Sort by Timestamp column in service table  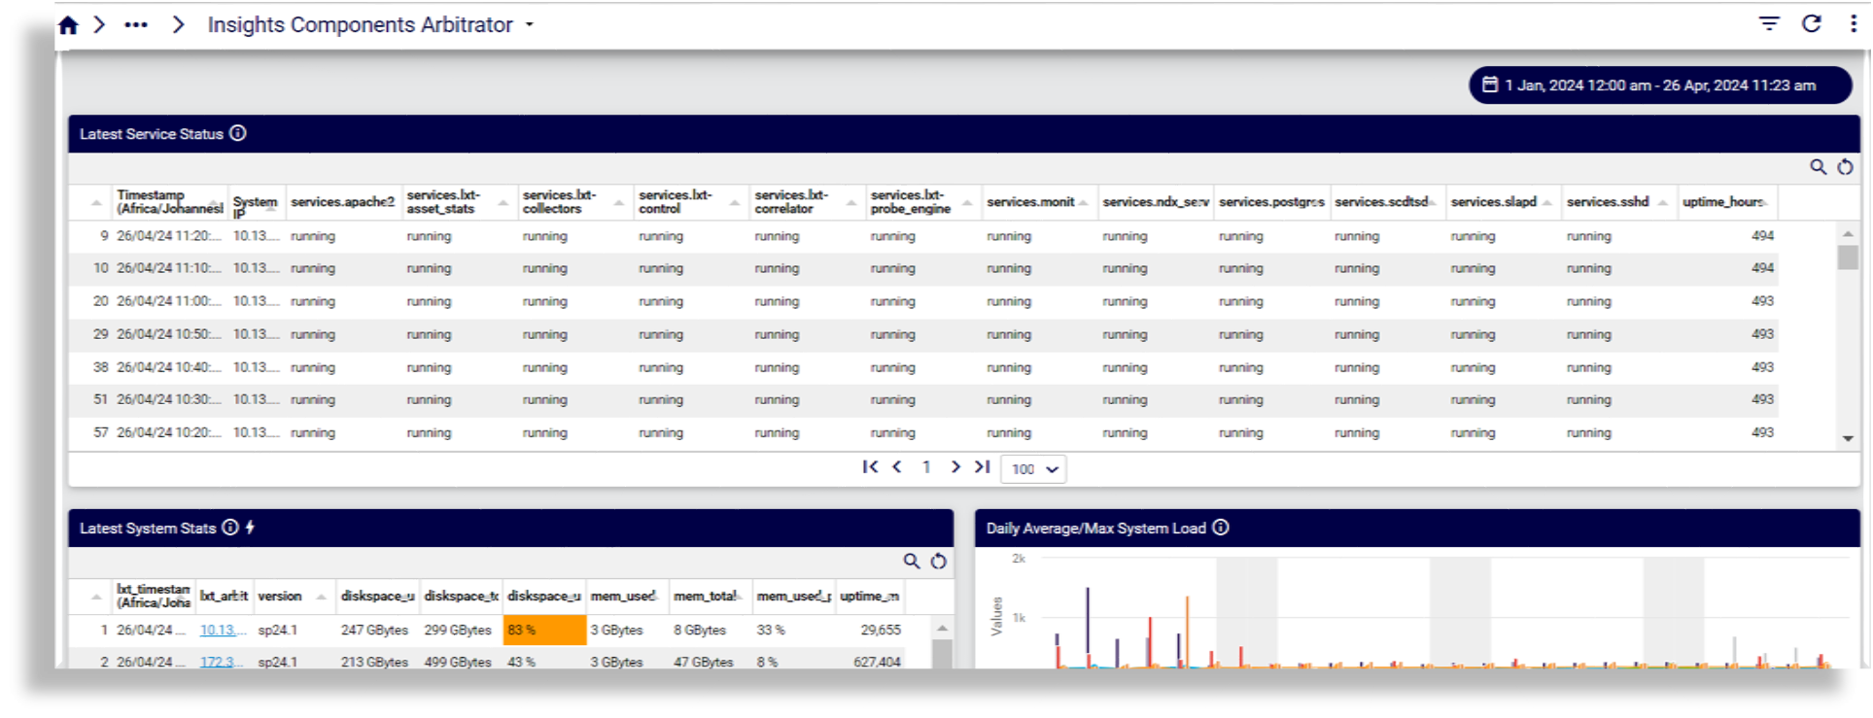169,202
